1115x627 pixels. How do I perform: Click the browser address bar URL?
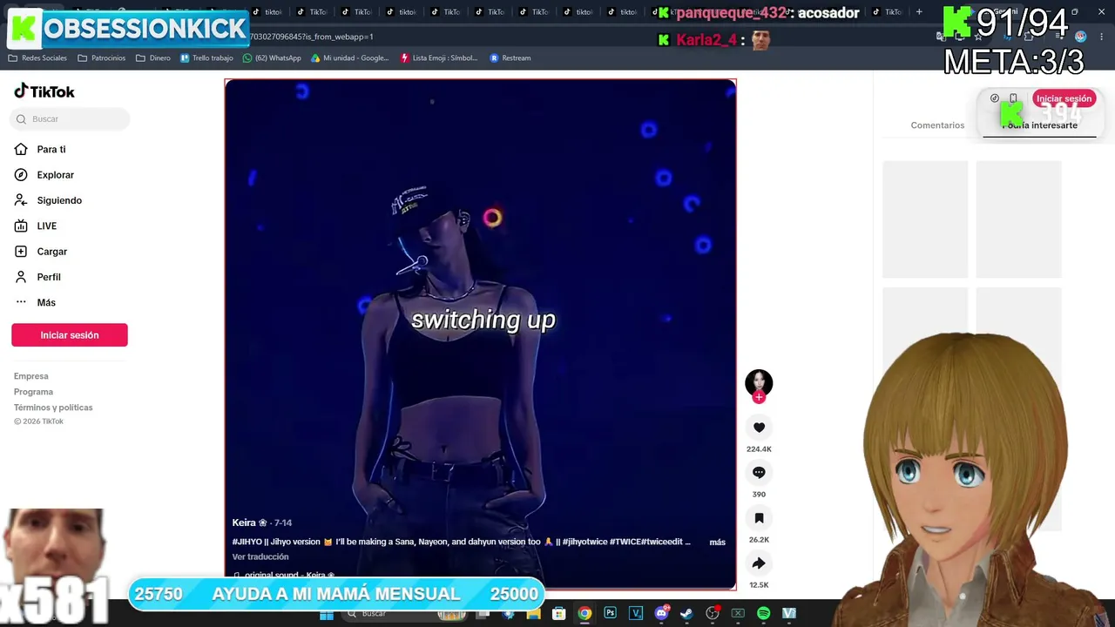point(311,37)
